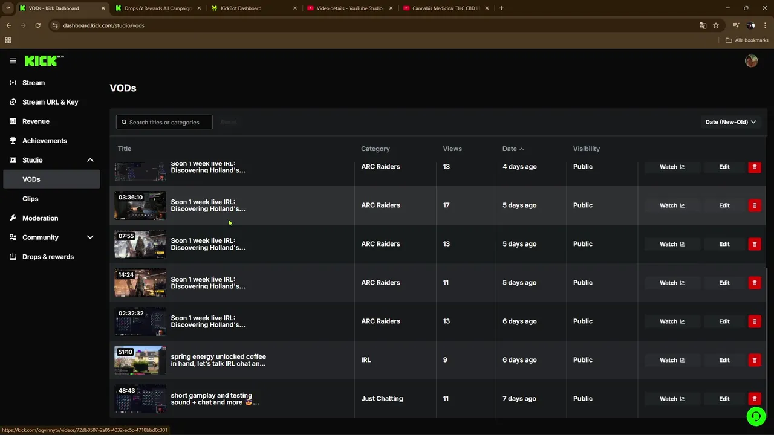Open Drops & rewards in sidebar
This screenshot has width=774, height=435.
[x=48, y=257]
